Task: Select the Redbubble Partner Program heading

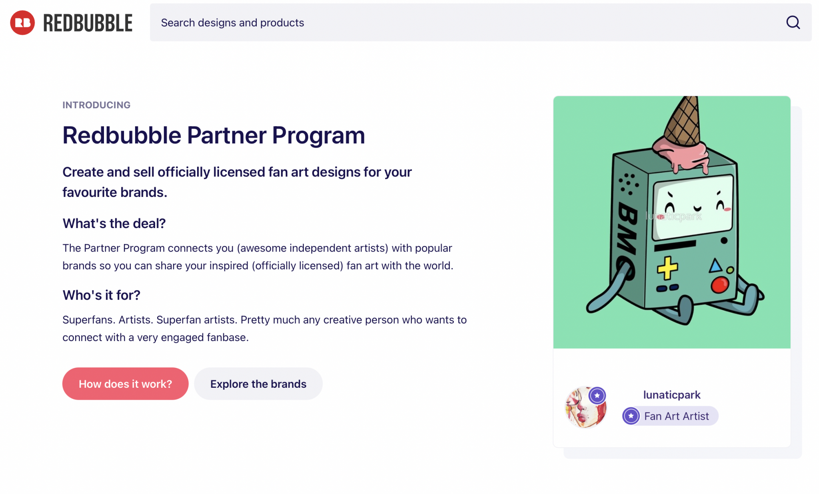Action: [x=213, y=135]
